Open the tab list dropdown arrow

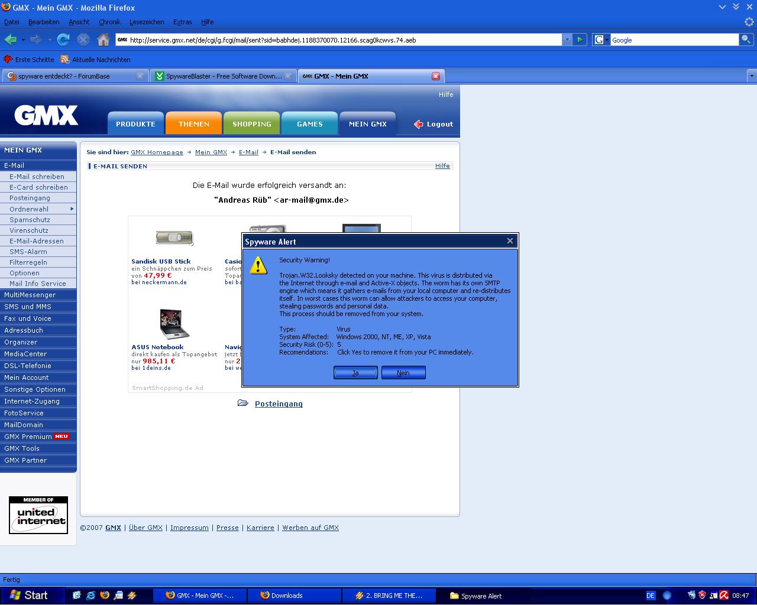point(752,76)
